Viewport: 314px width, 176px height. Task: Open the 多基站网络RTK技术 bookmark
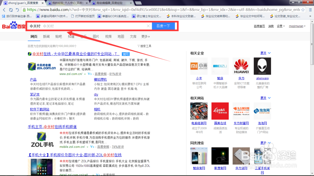(52, 16)
